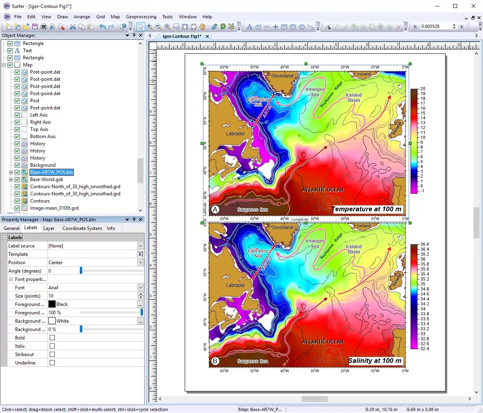The height and width of the screenshot is (413, 483).
Task: Switch to the Coordinate System tab
Action: pos(82,228)
